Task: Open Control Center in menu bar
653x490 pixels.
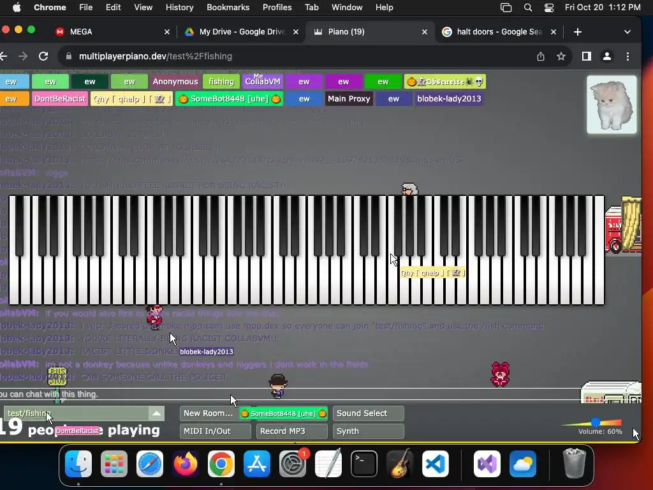Action: pyautogui.click(x=549, y=8)
